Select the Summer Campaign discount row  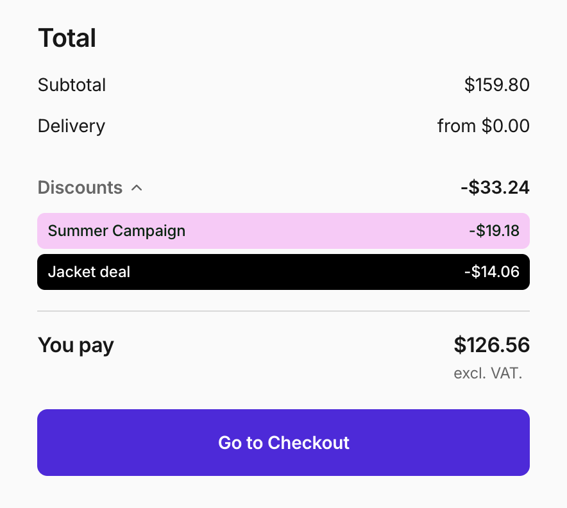[283, 231]
